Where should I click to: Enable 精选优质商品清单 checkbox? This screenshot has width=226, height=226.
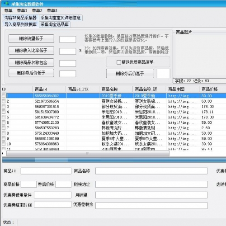click(119, 62)
